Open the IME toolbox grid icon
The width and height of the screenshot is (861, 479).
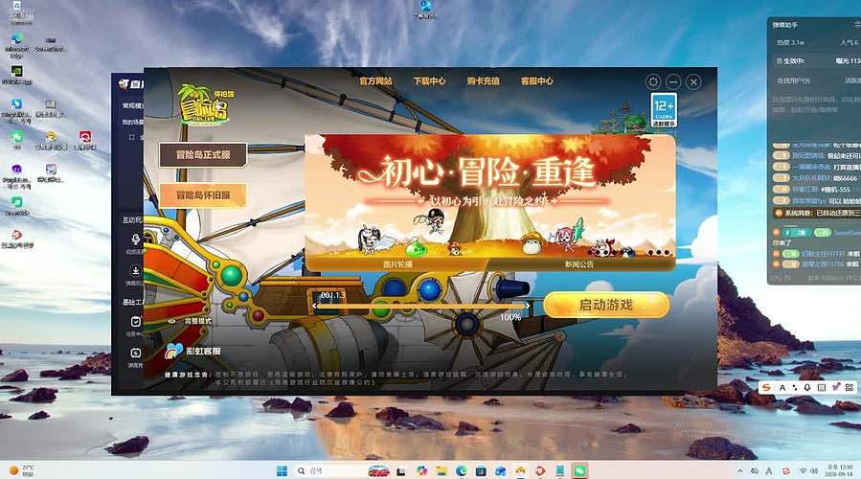coord(850,387)
